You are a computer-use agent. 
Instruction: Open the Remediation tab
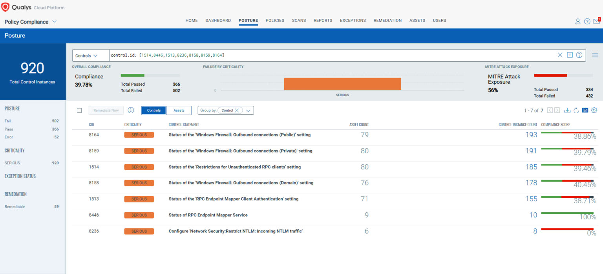[x=387, y=20]
